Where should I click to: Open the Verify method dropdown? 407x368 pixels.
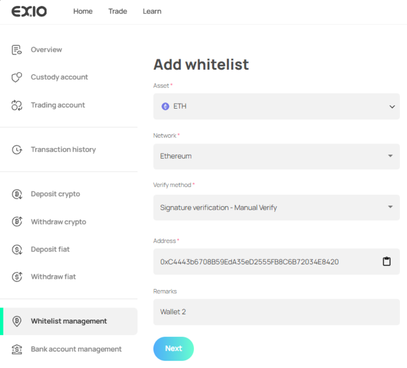tap(276, 207)
